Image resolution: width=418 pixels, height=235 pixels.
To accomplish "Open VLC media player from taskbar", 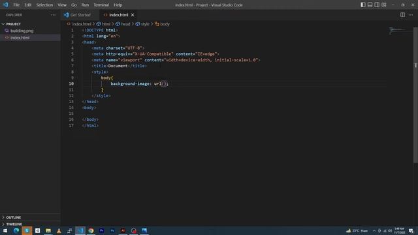I will click(x=59, y=230).
